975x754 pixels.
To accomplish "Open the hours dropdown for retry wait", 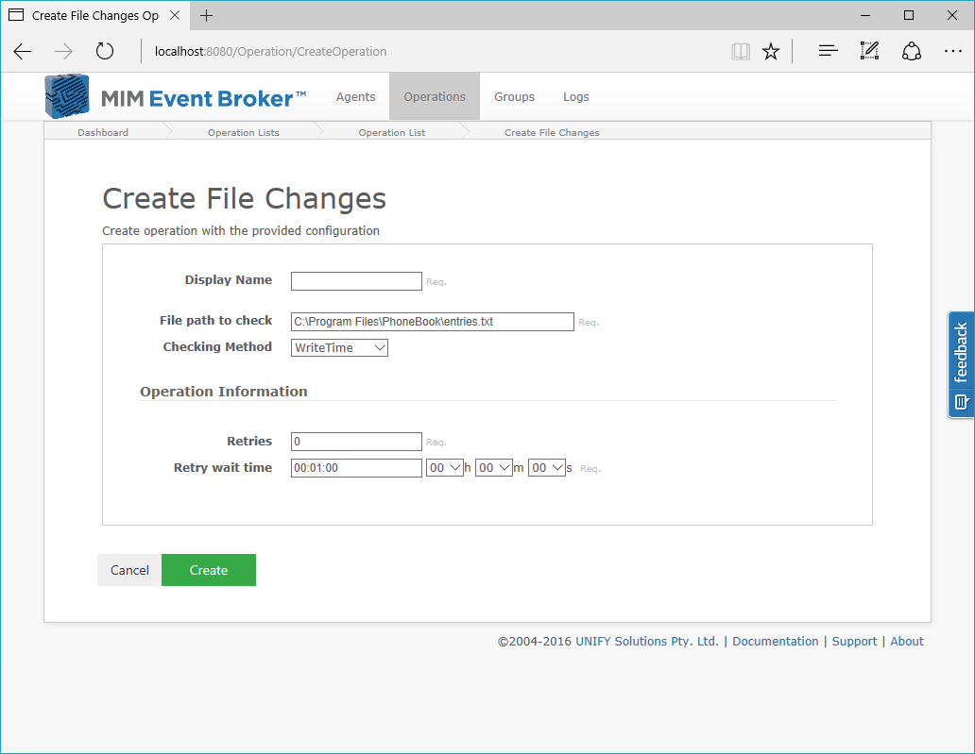I will pyautogui.click(x=445, y=468).
